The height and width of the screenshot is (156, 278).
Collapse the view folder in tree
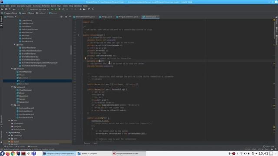(x=14, y=45)
